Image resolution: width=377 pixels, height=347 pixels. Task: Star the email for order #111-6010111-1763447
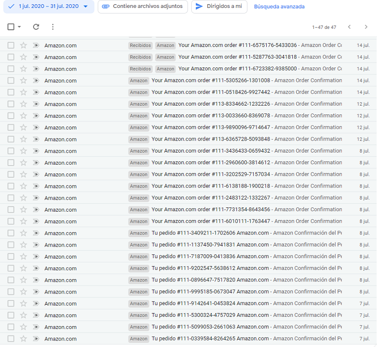[23, 221]
